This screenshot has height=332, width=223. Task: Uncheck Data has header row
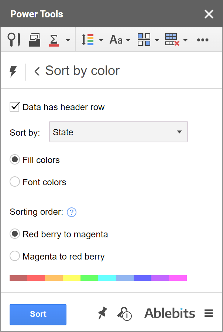(15, 107)
